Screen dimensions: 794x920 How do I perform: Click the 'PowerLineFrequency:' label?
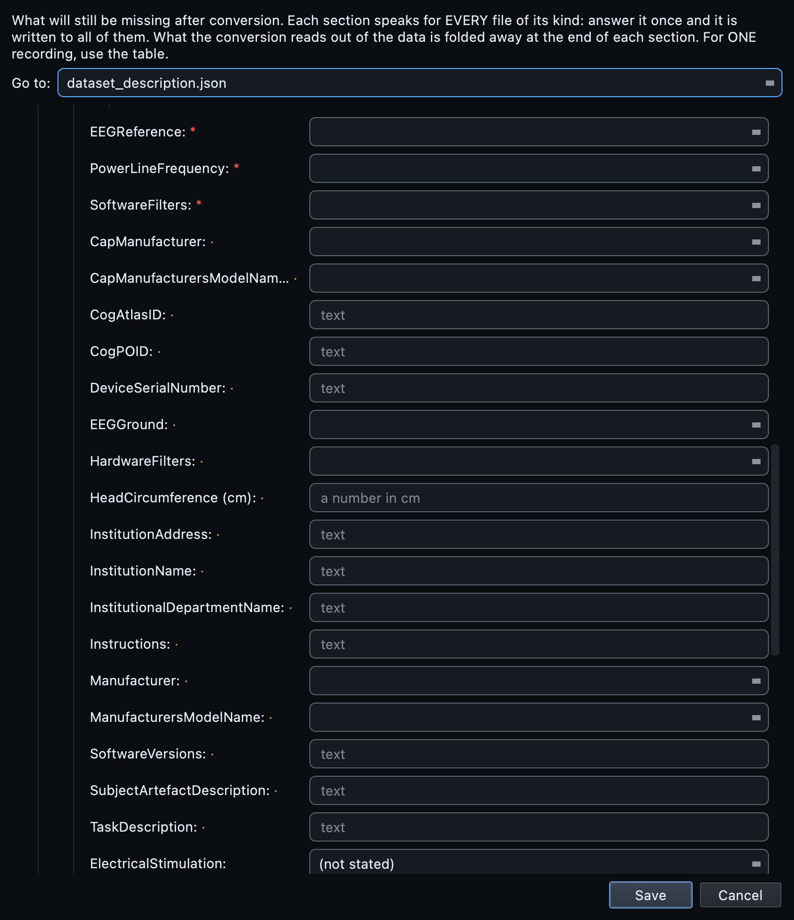(159, 168)
